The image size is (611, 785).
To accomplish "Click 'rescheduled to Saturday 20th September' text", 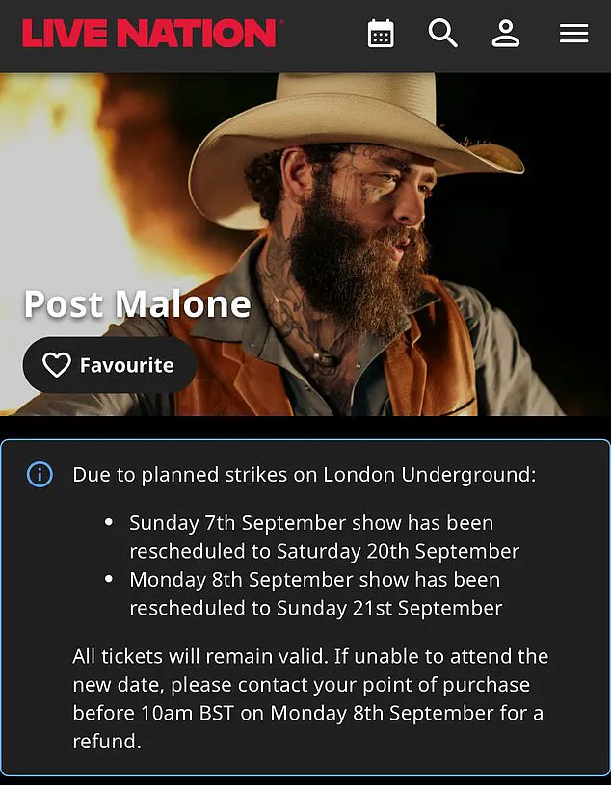I will click(x=325, y=551).
